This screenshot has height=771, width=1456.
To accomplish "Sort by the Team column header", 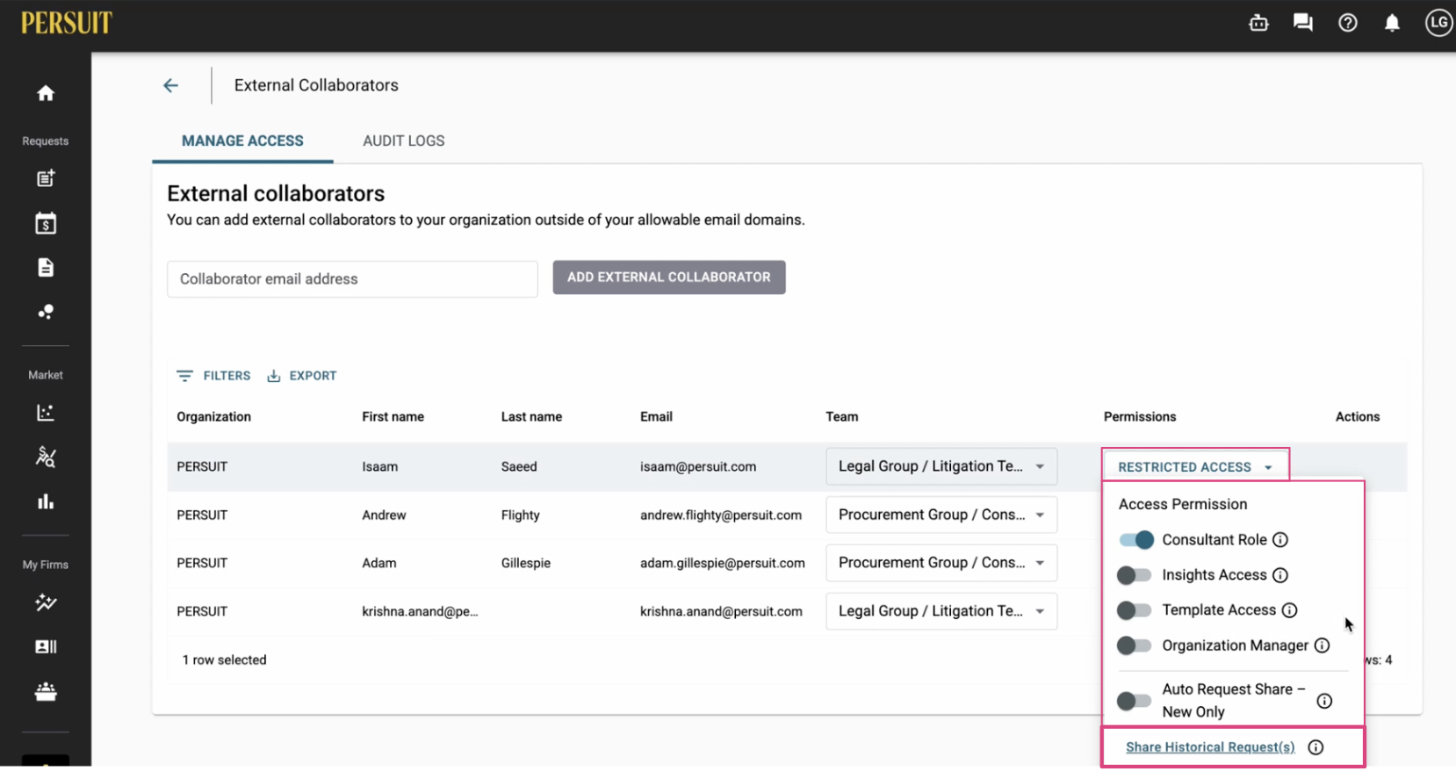I will click(841, 417).
